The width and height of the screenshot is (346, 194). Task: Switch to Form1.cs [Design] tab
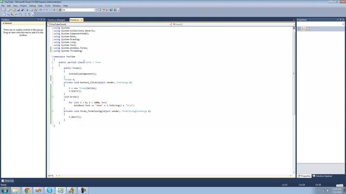coord(56,20)
